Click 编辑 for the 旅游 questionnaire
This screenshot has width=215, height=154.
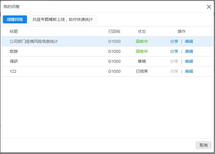(x=189, y=51)
